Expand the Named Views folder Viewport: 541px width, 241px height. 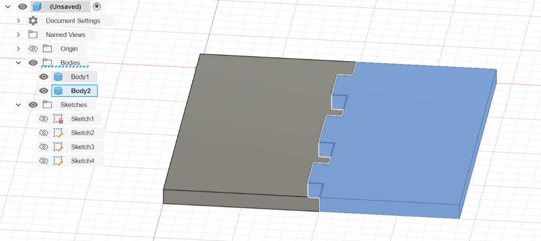[x=18, y=34]
